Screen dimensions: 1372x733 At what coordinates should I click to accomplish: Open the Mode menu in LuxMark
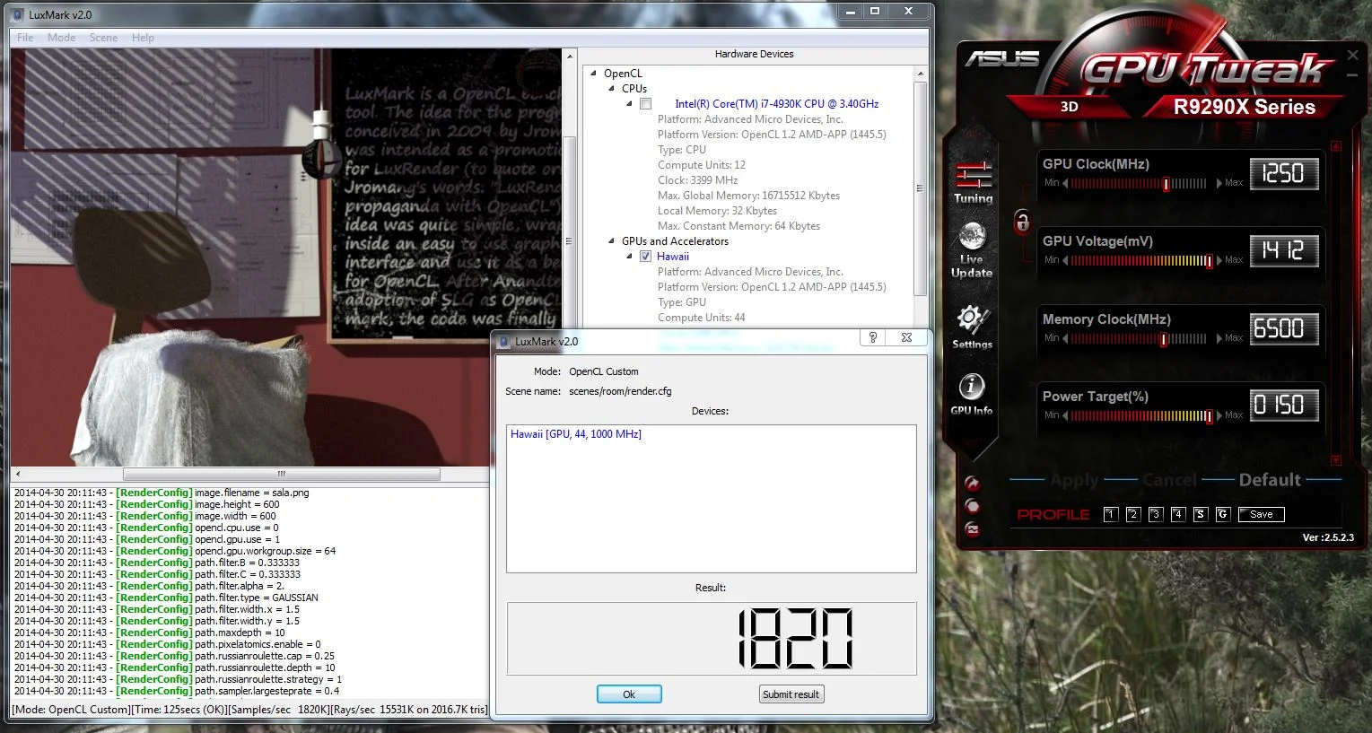[62, 38]
